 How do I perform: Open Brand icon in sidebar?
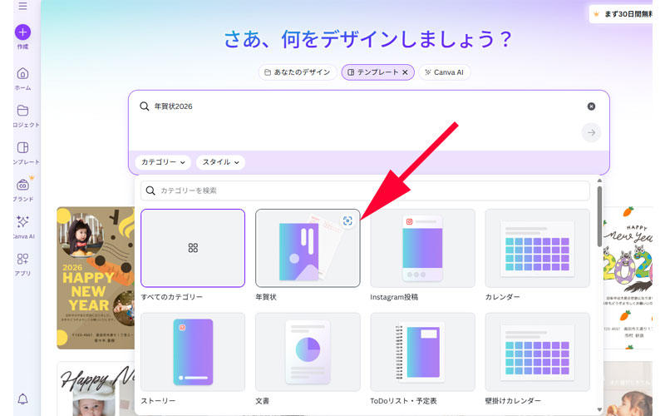point(22,185)
